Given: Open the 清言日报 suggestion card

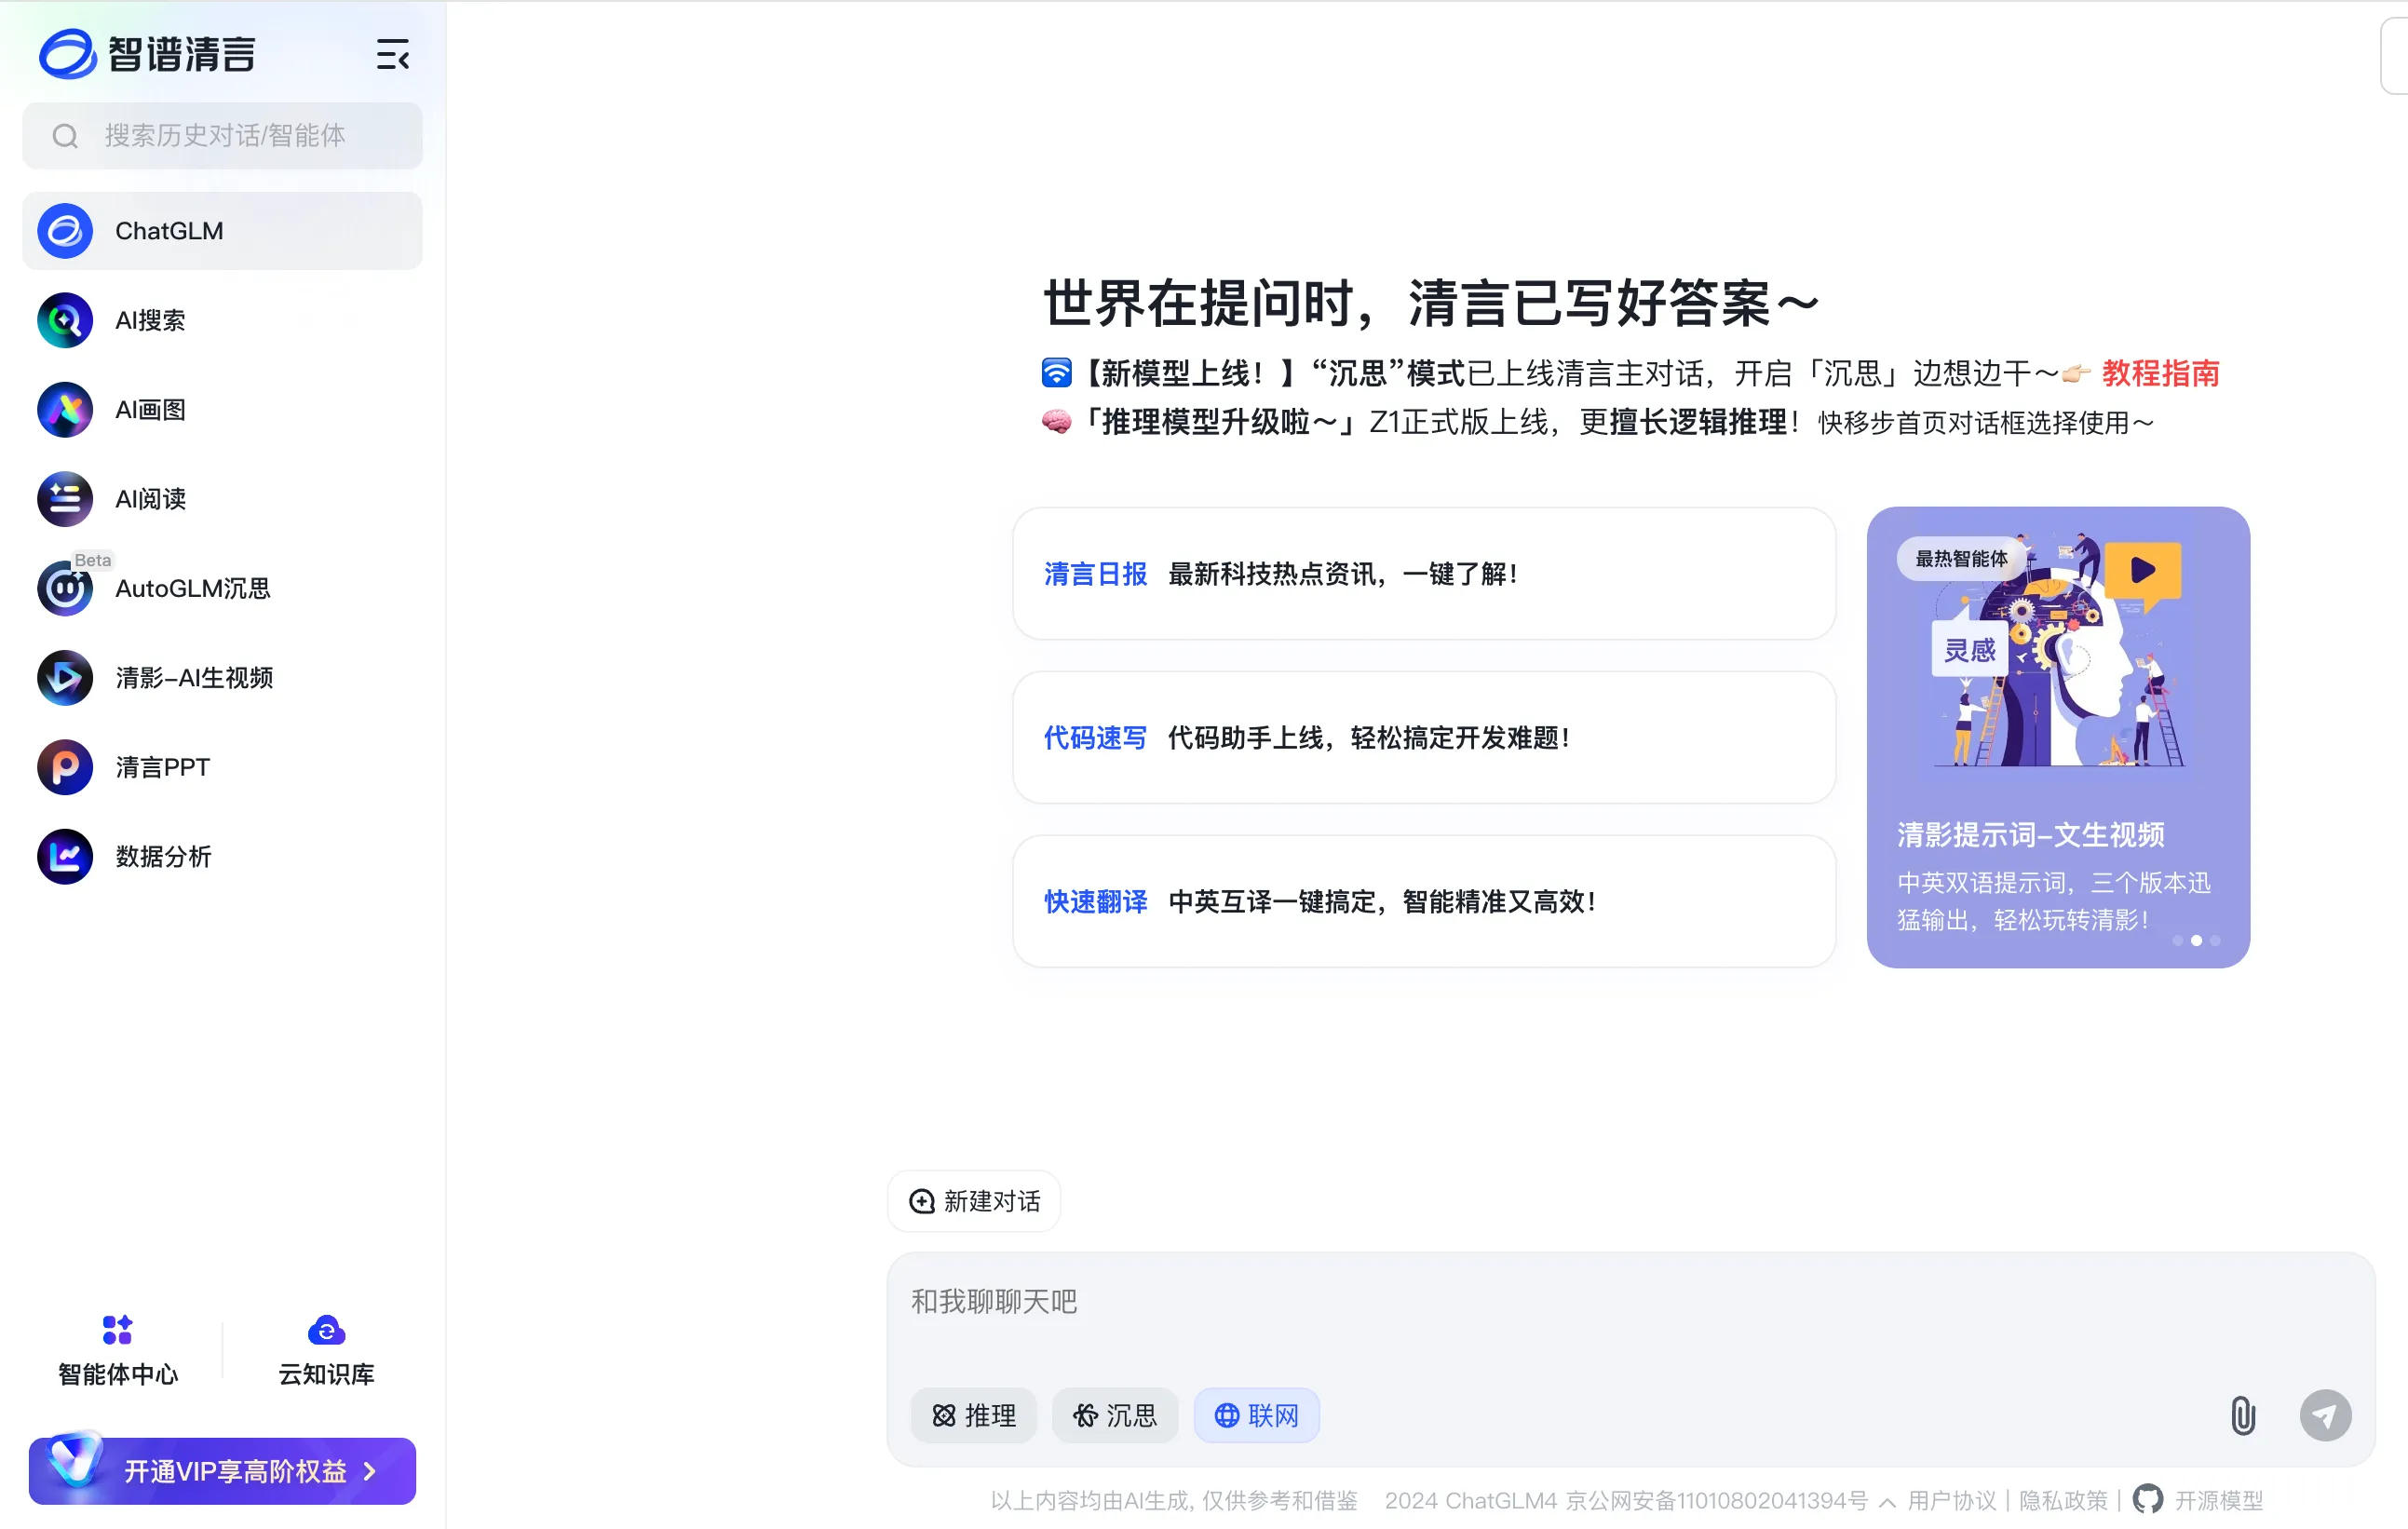Looking at the screenshot, I should (x=1424, y=574).
